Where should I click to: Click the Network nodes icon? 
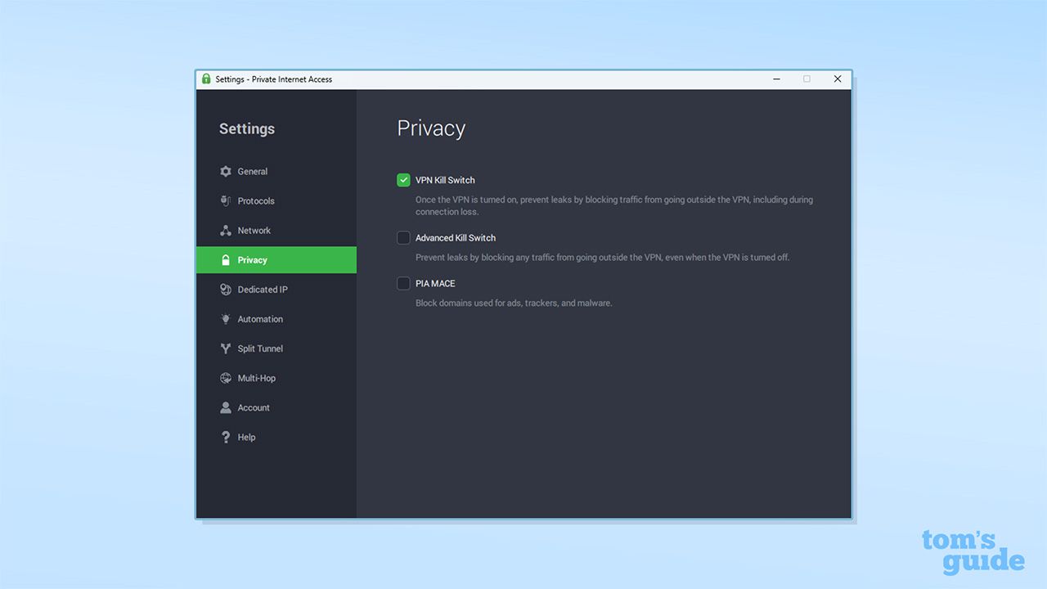pyautogui.click(x=226, y=231)
